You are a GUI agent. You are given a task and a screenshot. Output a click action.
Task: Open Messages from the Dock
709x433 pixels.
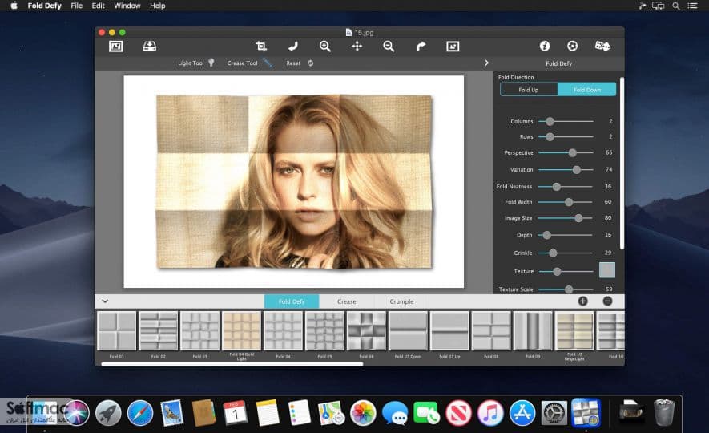pos(395,414)
